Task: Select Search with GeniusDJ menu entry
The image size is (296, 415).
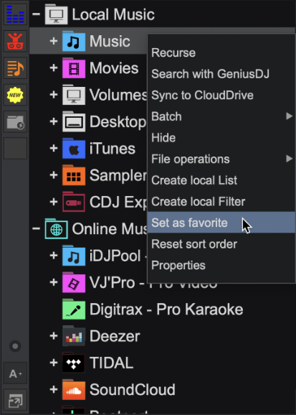Action: pos(211,74)
